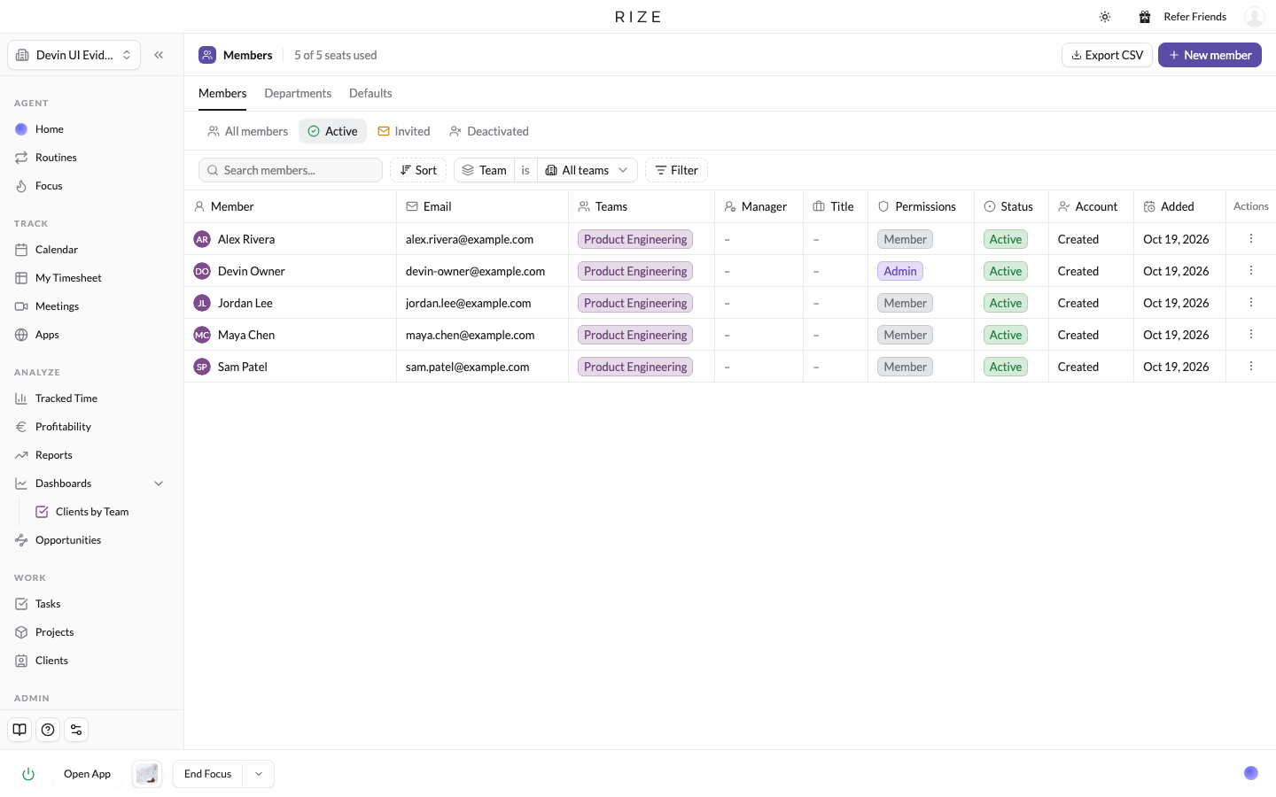This screenshot has width=1276, height=797.
Task: Show Active members filter
Action: click(x=332, y=131)
